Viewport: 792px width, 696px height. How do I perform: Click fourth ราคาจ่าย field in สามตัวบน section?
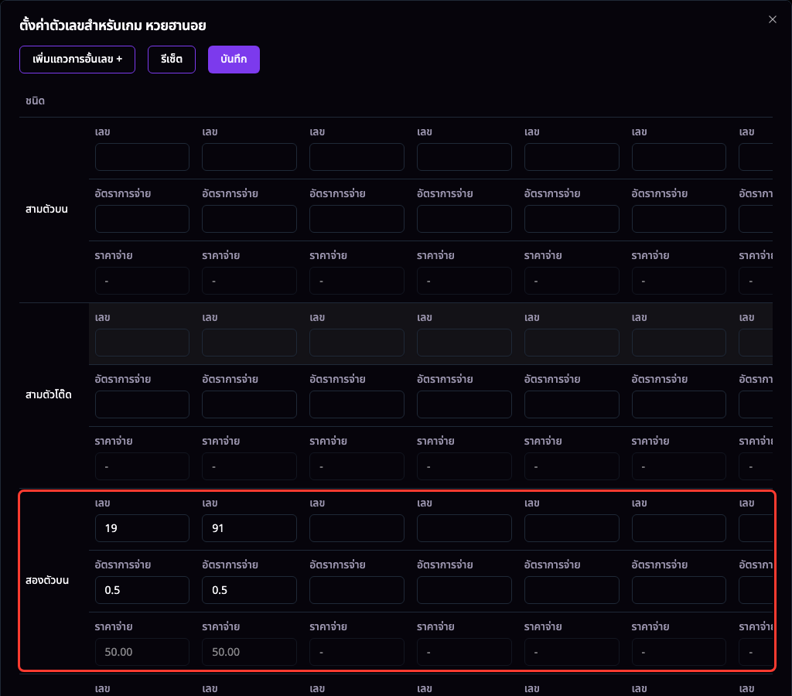(464, 281)
